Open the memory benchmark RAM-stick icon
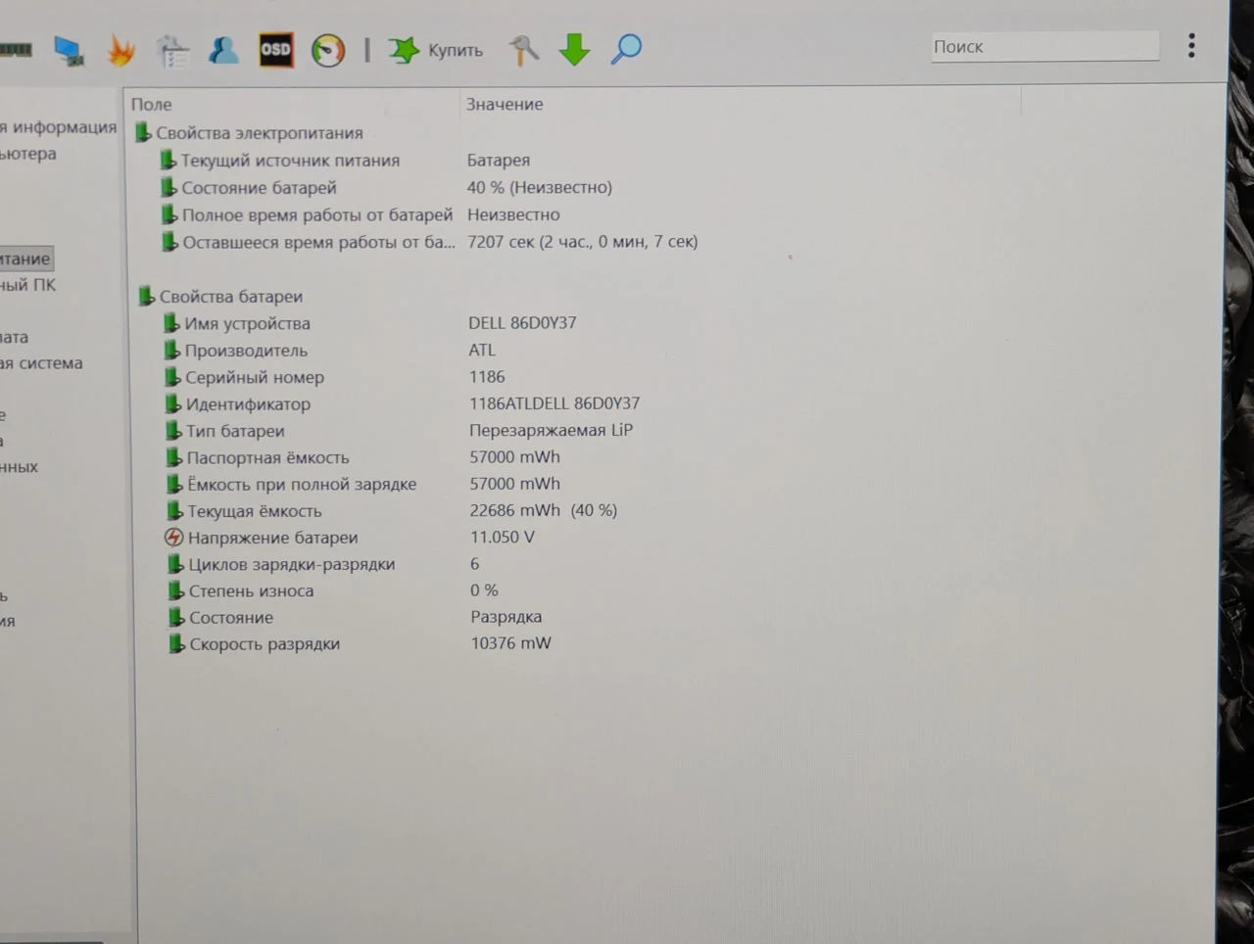This screenshot has height=944, width=1254. tap(15, 49)
